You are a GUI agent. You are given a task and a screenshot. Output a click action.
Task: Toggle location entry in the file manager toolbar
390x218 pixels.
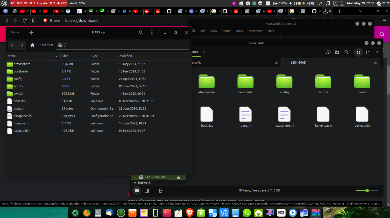(x=328, y=52)
